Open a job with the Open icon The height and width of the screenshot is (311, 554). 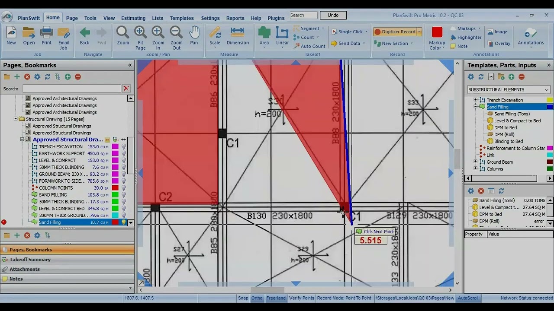[x=29, y=35]
